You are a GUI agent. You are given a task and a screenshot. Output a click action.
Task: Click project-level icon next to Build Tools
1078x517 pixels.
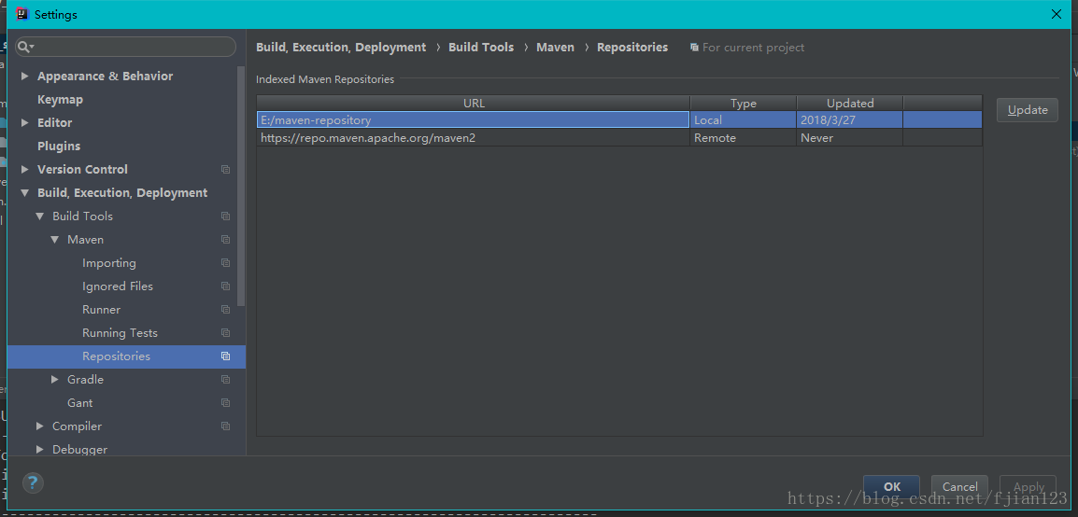tap(225, 217)
